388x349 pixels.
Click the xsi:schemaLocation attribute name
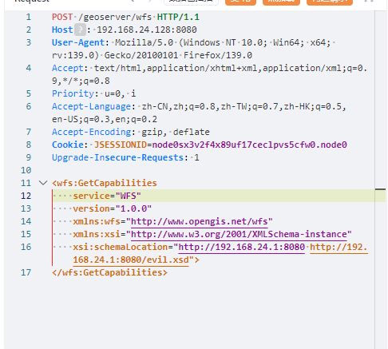[x=121, y=247]
